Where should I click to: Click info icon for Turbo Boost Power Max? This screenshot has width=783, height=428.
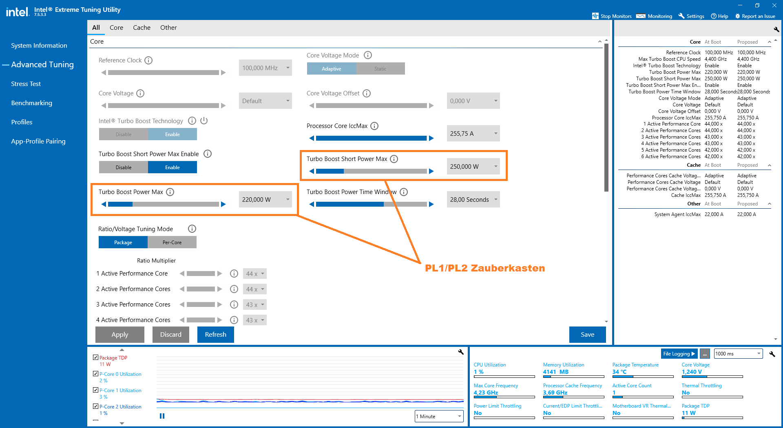coord(170,192)
